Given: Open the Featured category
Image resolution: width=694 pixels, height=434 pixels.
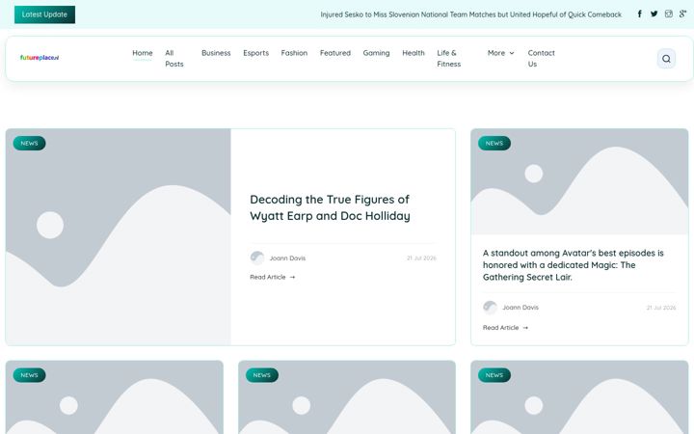Looking at the screenshot, I should coord(335,53).
